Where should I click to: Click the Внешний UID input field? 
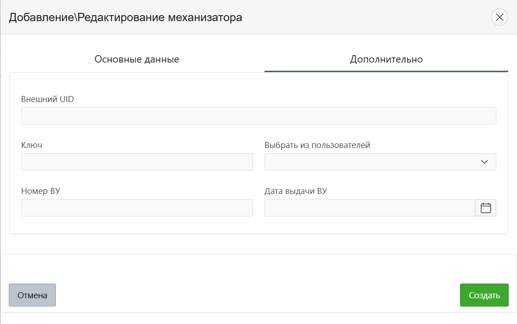click(x=258, y=116)
